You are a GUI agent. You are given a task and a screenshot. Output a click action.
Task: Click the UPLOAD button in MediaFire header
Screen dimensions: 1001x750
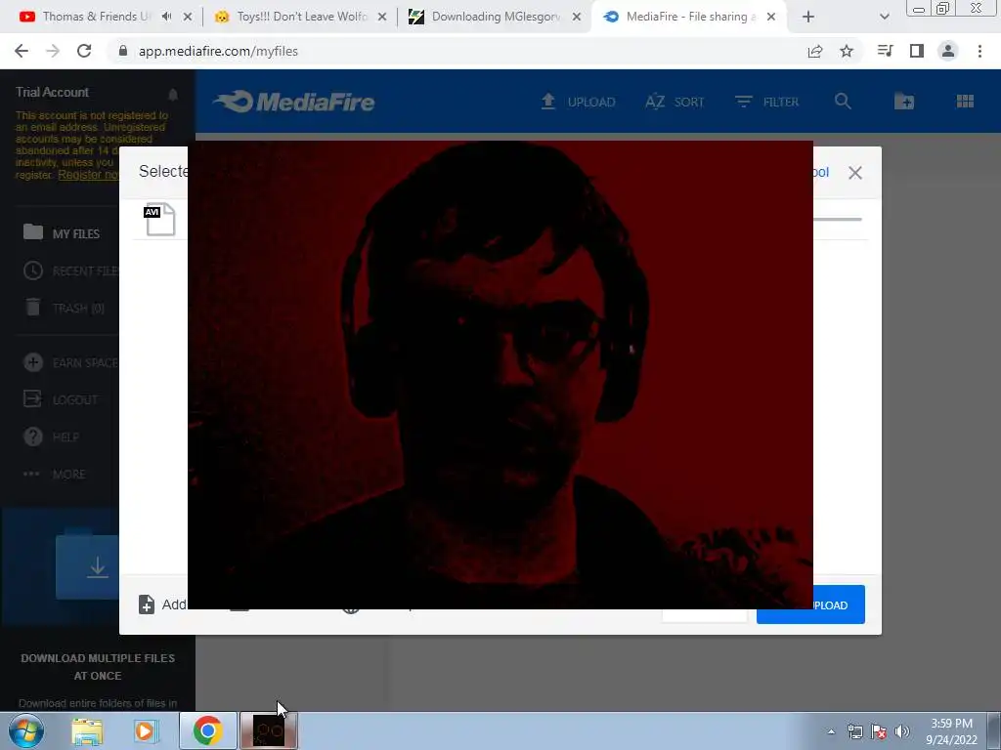pyautogui.click(x=578, y=102)
